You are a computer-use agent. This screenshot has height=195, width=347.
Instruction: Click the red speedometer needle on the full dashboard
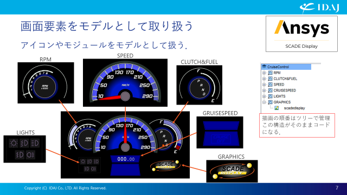point(125,133)
